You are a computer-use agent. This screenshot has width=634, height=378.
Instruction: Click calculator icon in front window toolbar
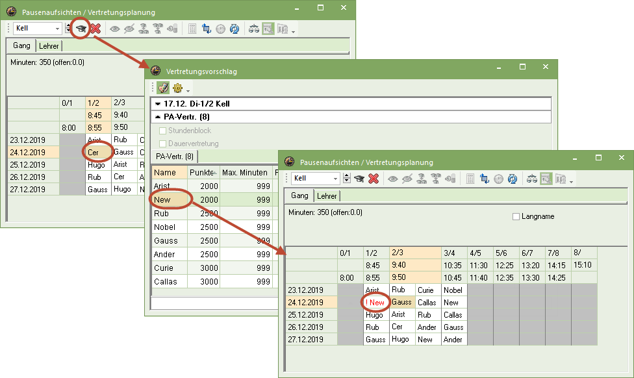pyautogui.click(x=470, y=179)
